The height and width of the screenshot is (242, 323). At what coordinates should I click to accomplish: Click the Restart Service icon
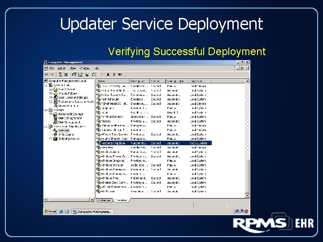click(x=120, y=74)
